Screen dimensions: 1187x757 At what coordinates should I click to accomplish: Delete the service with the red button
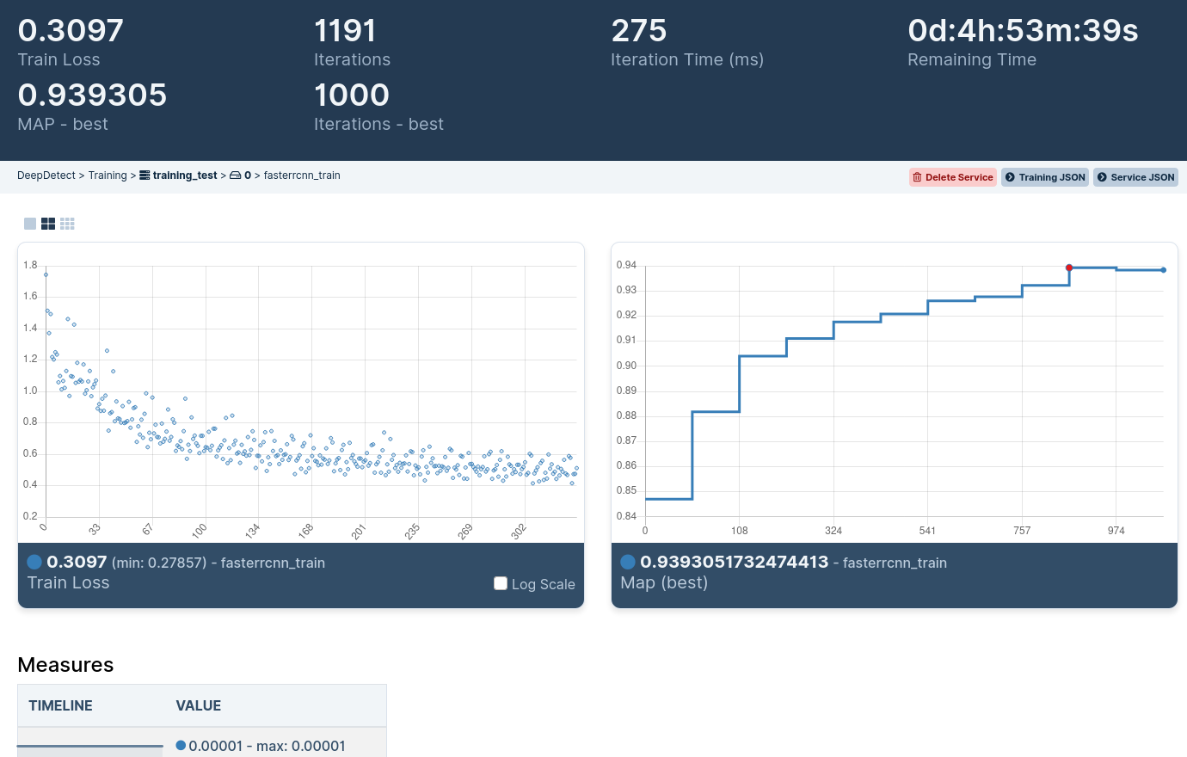tap(952, 177)
